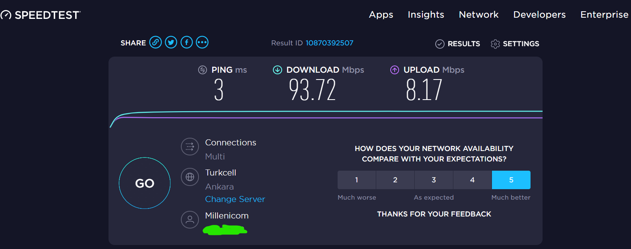Copy the result link share icon

click(156, 42)
